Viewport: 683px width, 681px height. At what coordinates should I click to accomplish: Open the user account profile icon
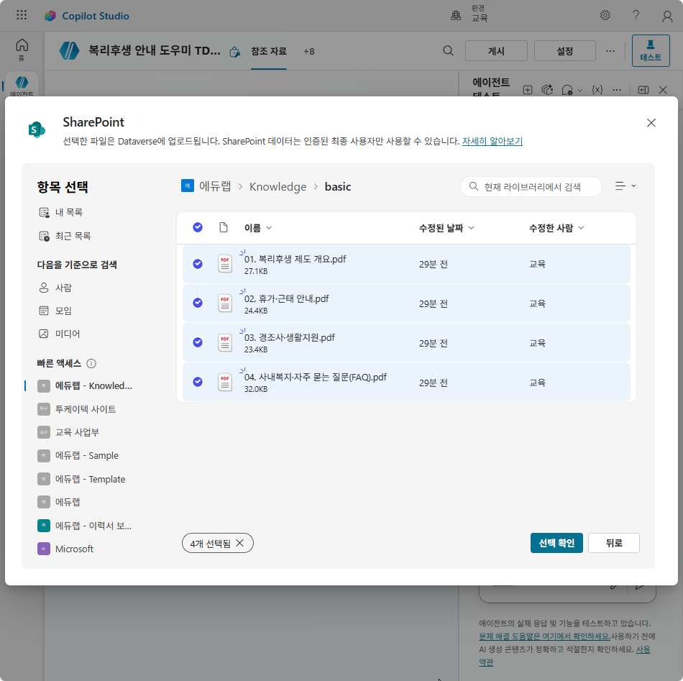point(667,16)
